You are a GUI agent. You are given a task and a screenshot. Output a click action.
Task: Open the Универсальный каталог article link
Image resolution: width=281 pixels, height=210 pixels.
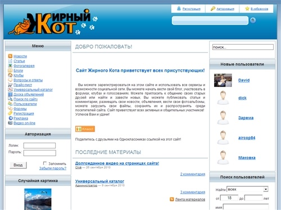pyautogui.click(x=99, y=181)
